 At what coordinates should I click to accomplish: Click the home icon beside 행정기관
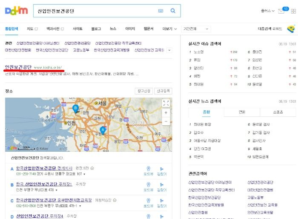click(x=92, y=168)
